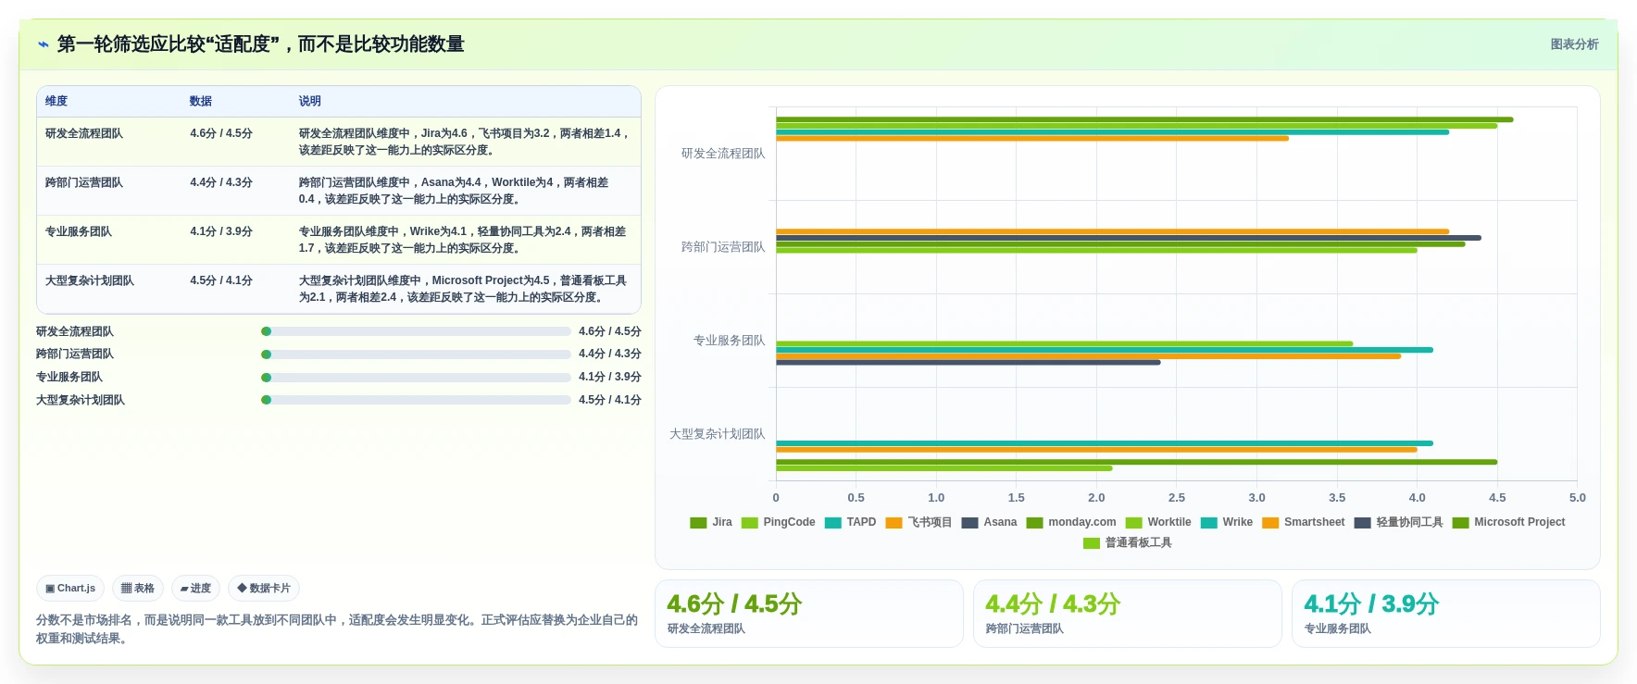Toggle Jira legend swatch

pos(698,522)
